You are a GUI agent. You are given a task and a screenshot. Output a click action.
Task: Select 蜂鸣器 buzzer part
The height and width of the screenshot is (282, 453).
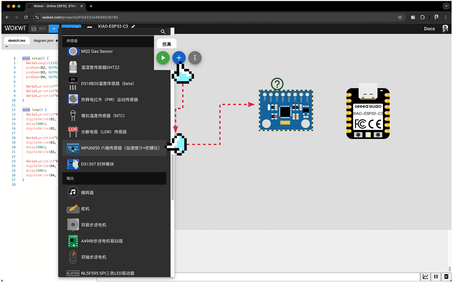coord(114,193)
